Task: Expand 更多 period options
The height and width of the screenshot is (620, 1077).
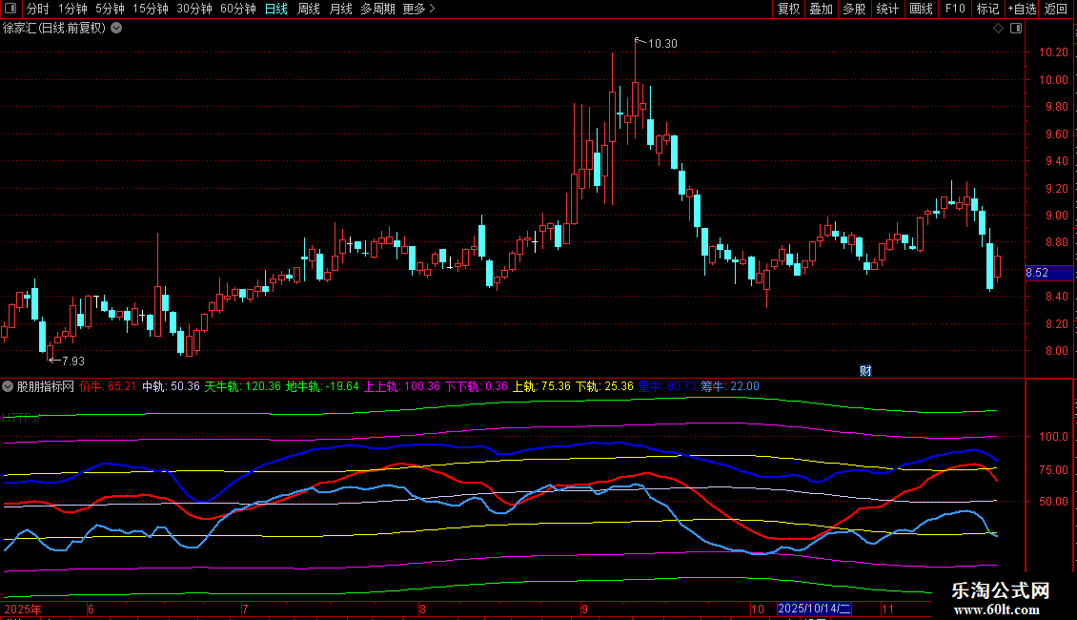Action: click(x=418, y=9)
